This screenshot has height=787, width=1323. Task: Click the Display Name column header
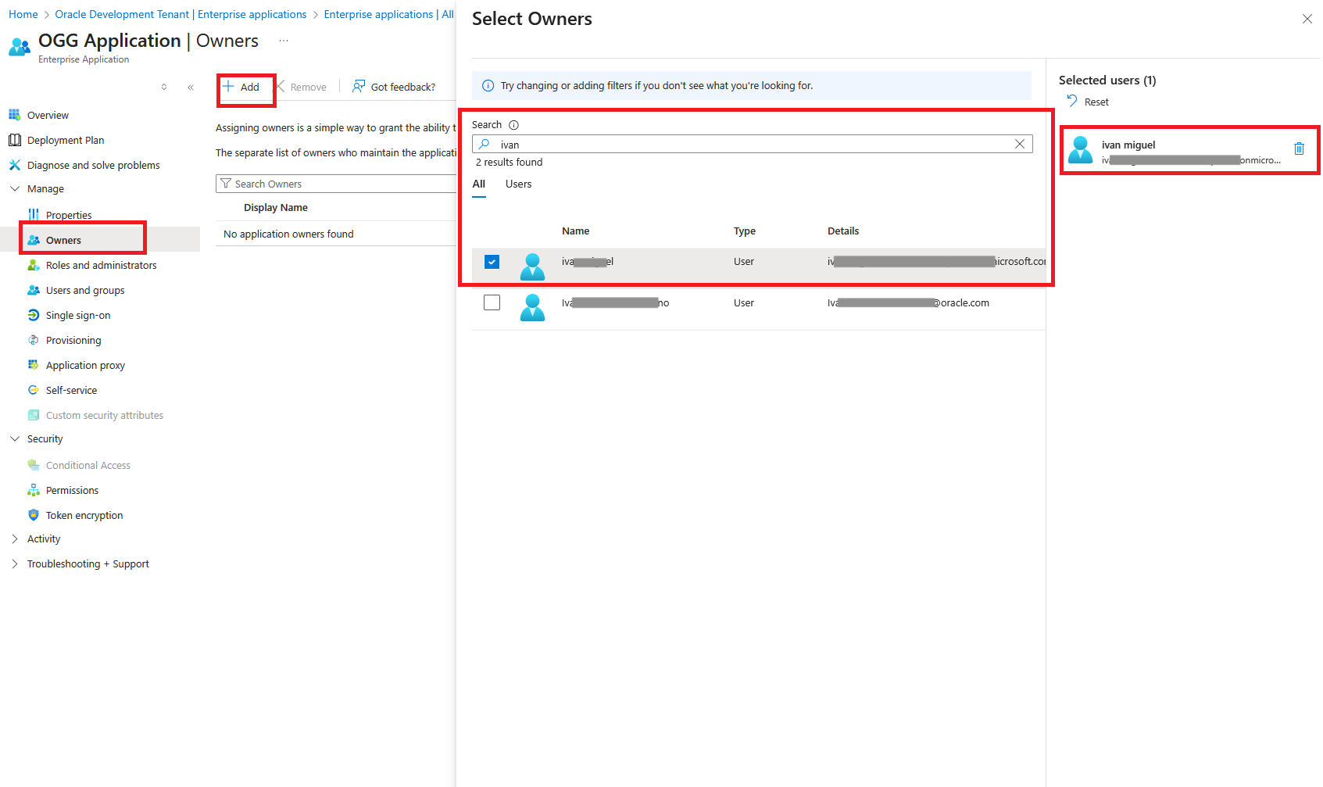coord(276,208)
